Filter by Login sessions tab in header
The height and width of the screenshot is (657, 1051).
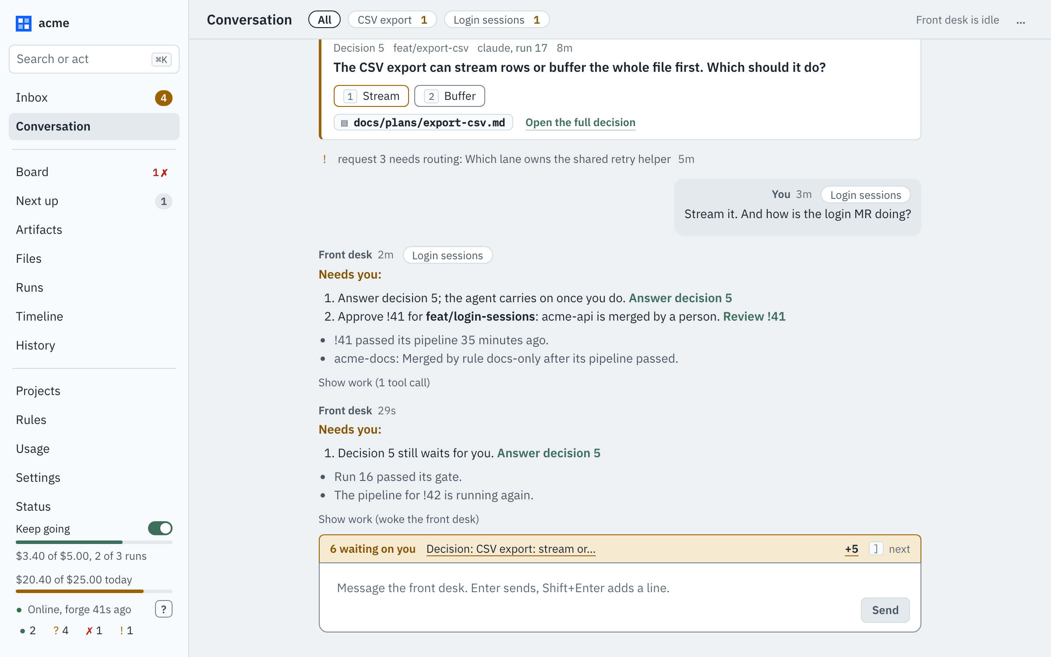(x=497, y=20)
